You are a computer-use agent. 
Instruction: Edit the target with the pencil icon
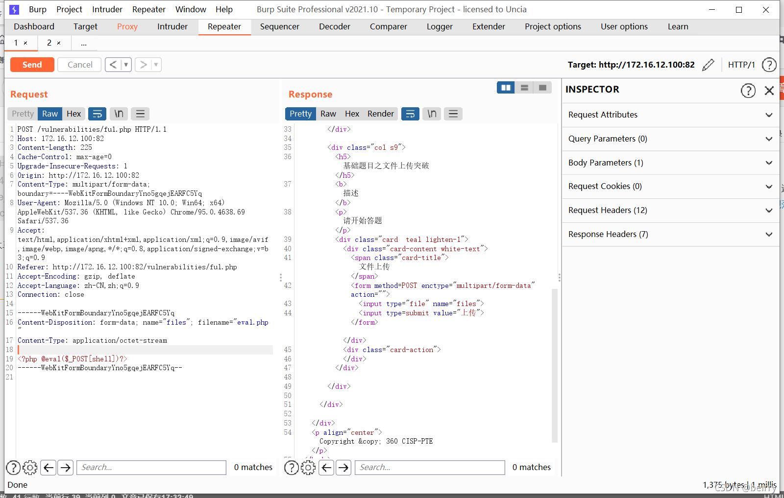pos(708,65)
